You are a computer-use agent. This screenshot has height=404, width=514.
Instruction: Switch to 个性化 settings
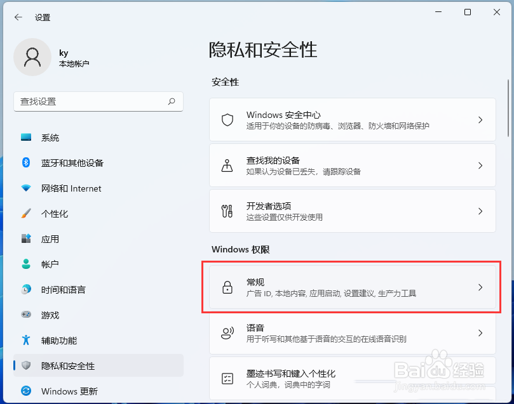[x=98, y=213]
